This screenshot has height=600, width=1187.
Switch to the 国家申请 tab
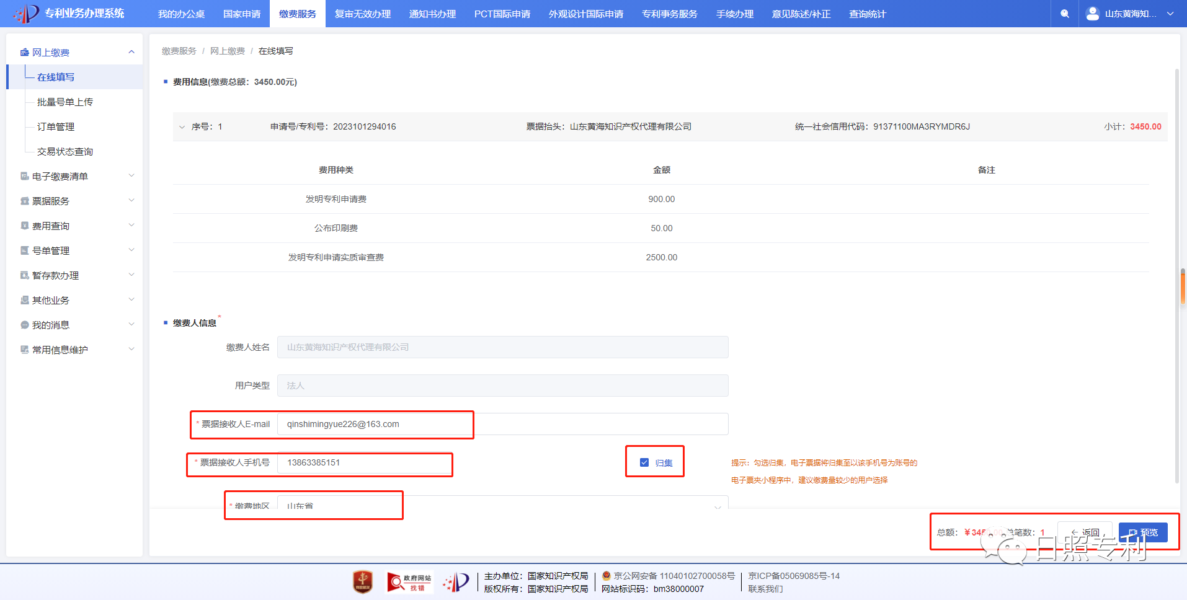[x=242, y=14]
